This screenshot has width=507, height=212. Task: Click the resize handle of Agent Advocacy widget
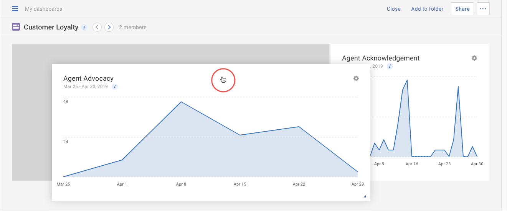click(364, 196)
